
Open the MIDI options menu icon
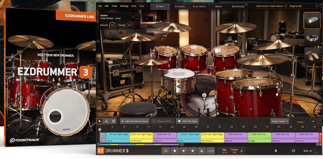coord(311,151)
